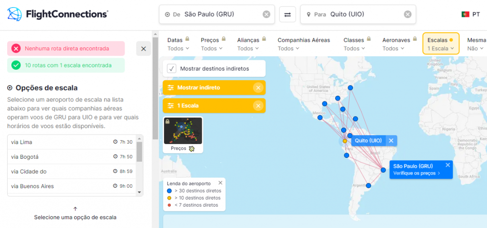The height and width of the screenshot is (228, 487).
Task: Close the Quito (UIO) map label
Action: [391, 140]
